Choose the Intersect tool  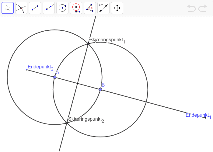[21, 8]
